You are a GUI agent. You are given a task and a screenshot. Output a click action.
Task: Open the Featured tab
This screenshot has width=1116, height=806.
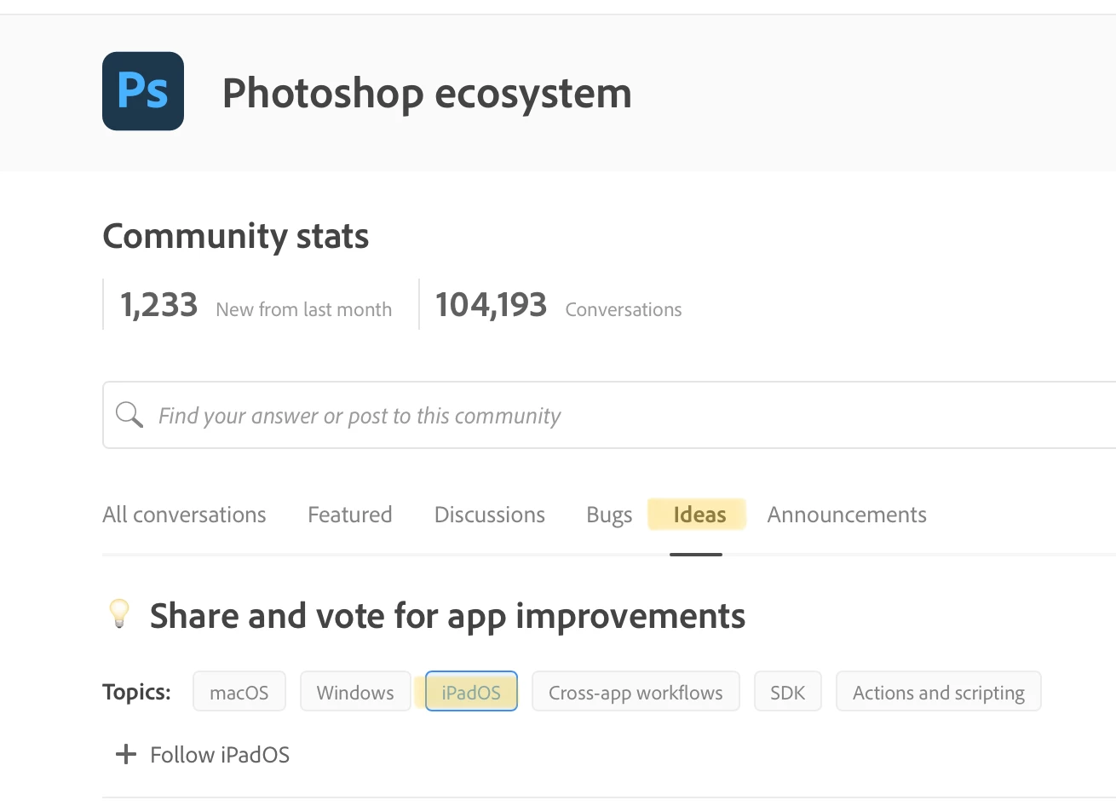coord(349,515)
